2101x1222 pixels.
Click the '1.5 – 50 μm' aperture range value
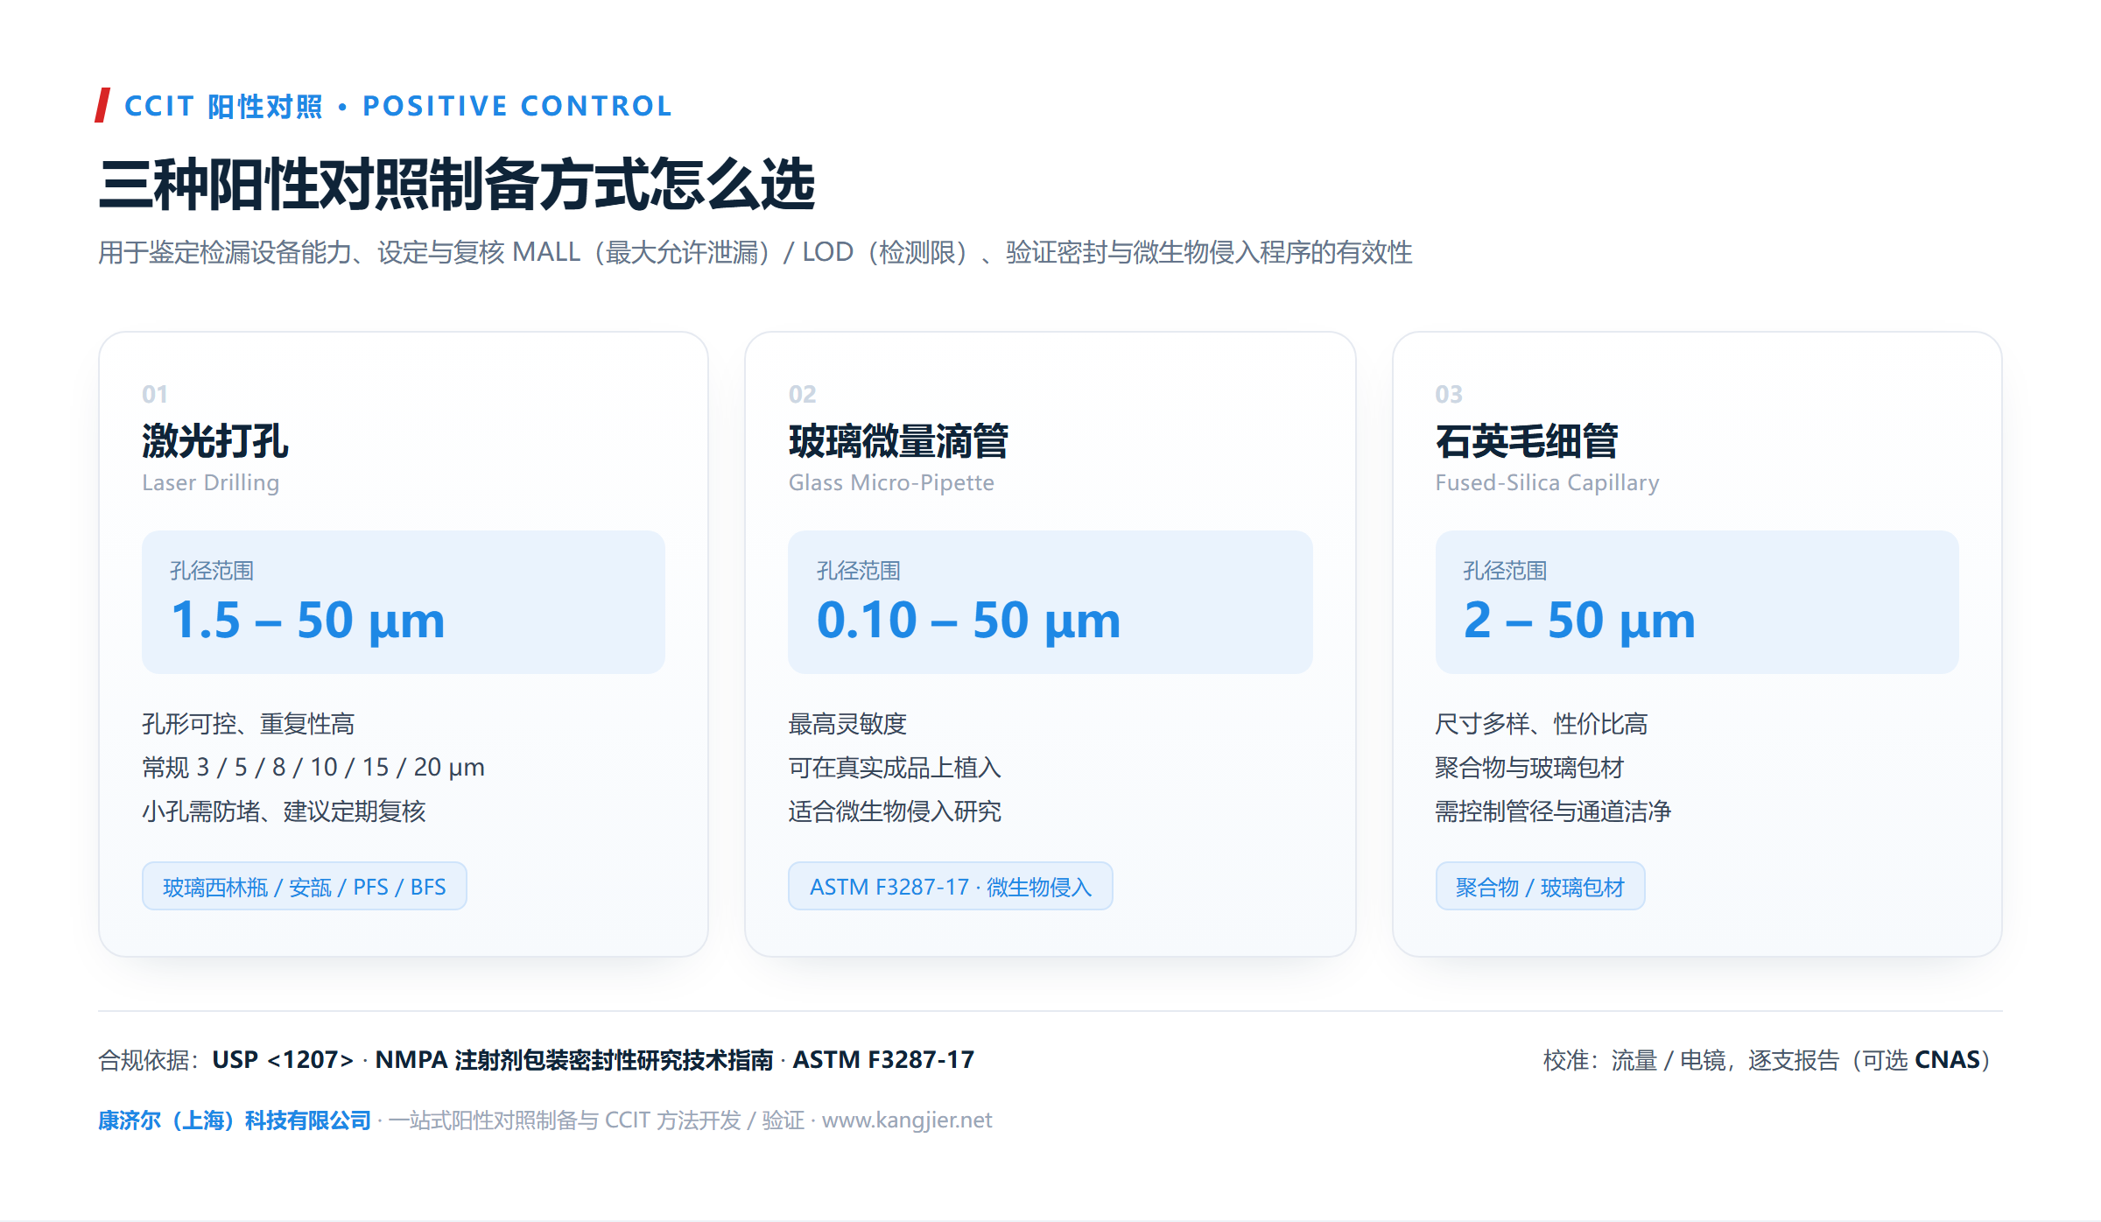(x=308, y=622)
